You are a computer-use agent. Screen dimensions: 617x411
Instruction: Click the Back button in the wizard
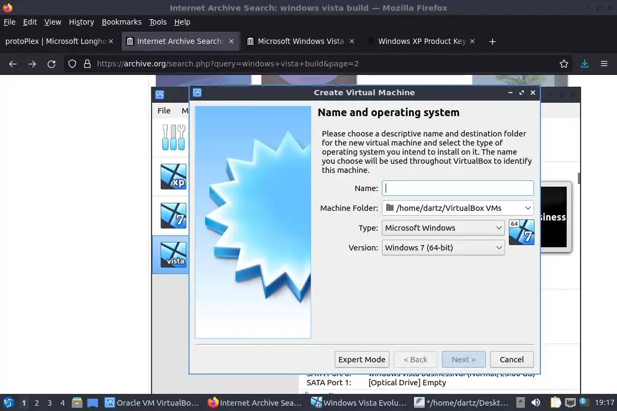click(416, 360)
